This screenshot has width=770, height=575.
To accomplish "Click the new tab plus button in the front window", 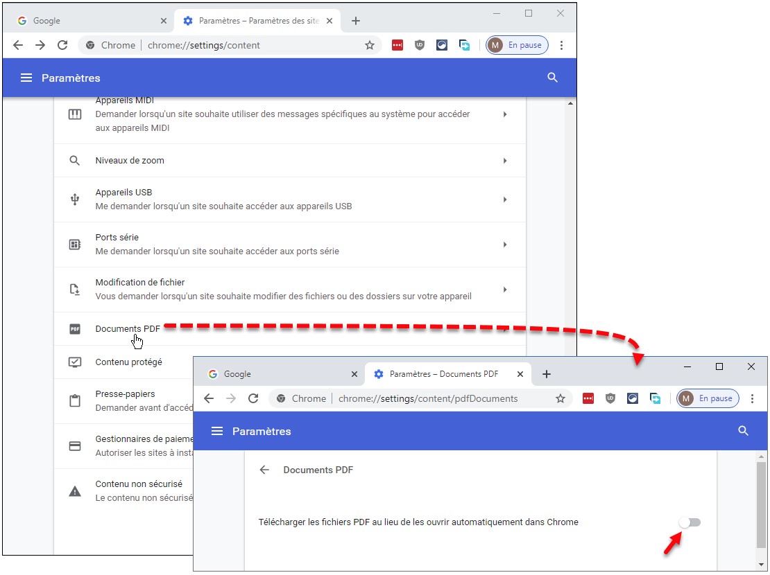I will click(x=547, y=374).
